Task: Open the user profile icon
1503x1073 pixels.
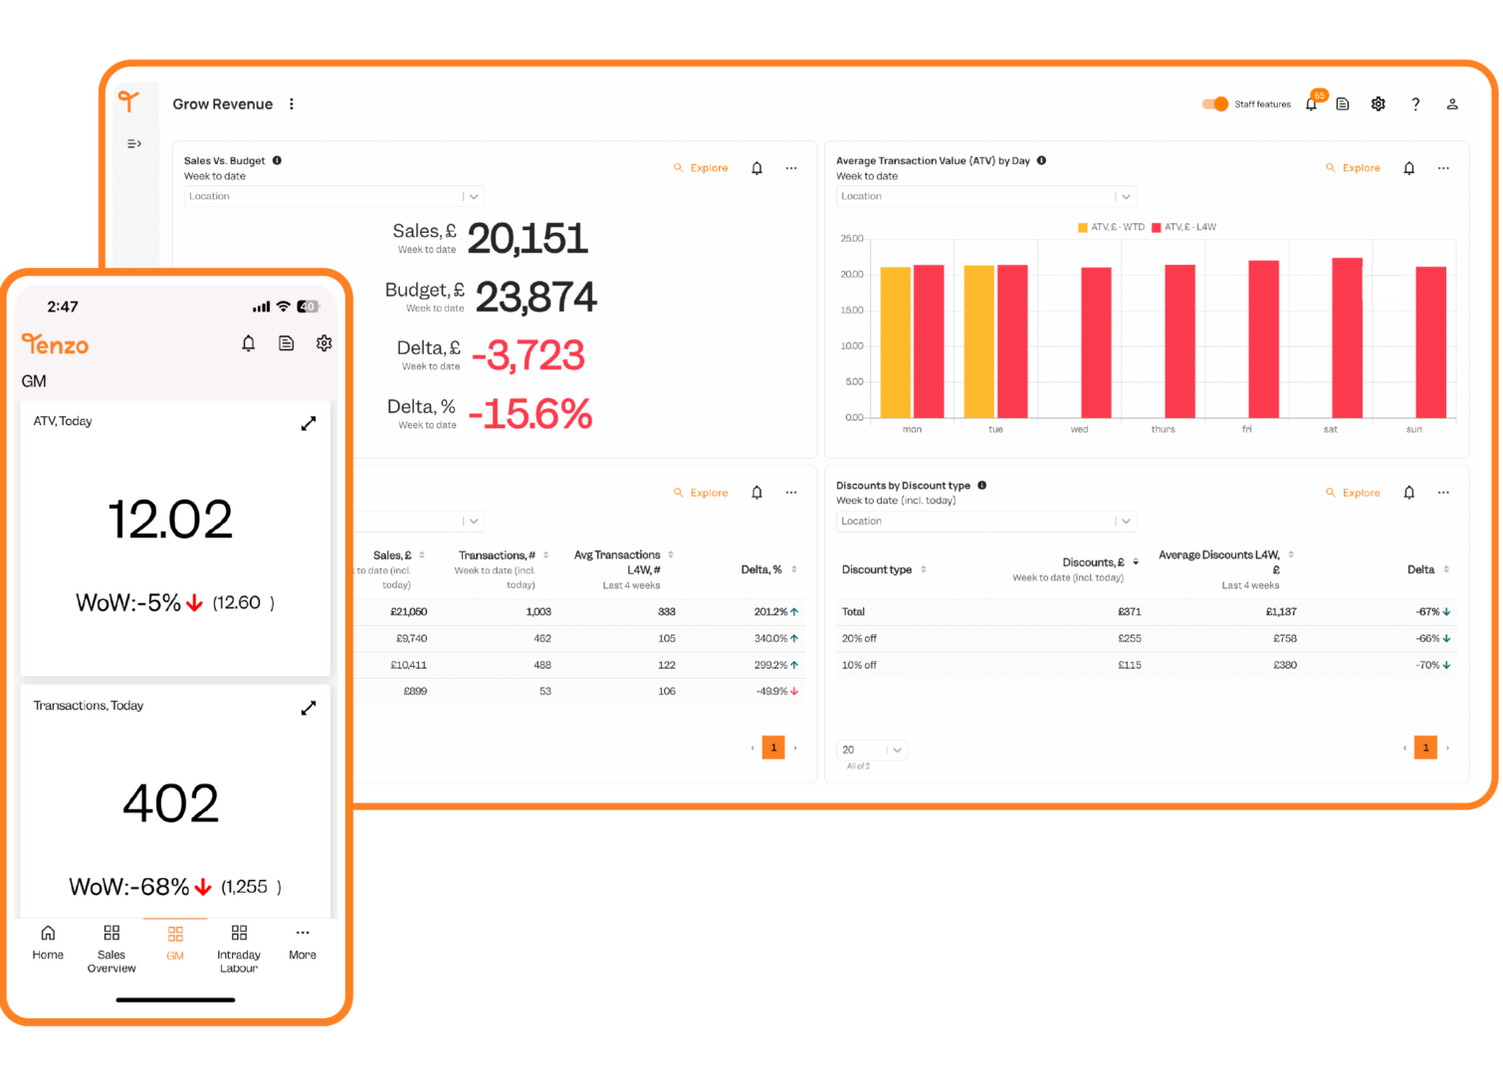Action: [1452, 105]
